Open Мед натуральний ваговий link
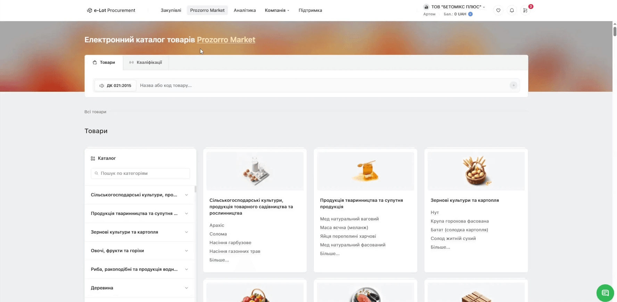 [x=349, y=219]
